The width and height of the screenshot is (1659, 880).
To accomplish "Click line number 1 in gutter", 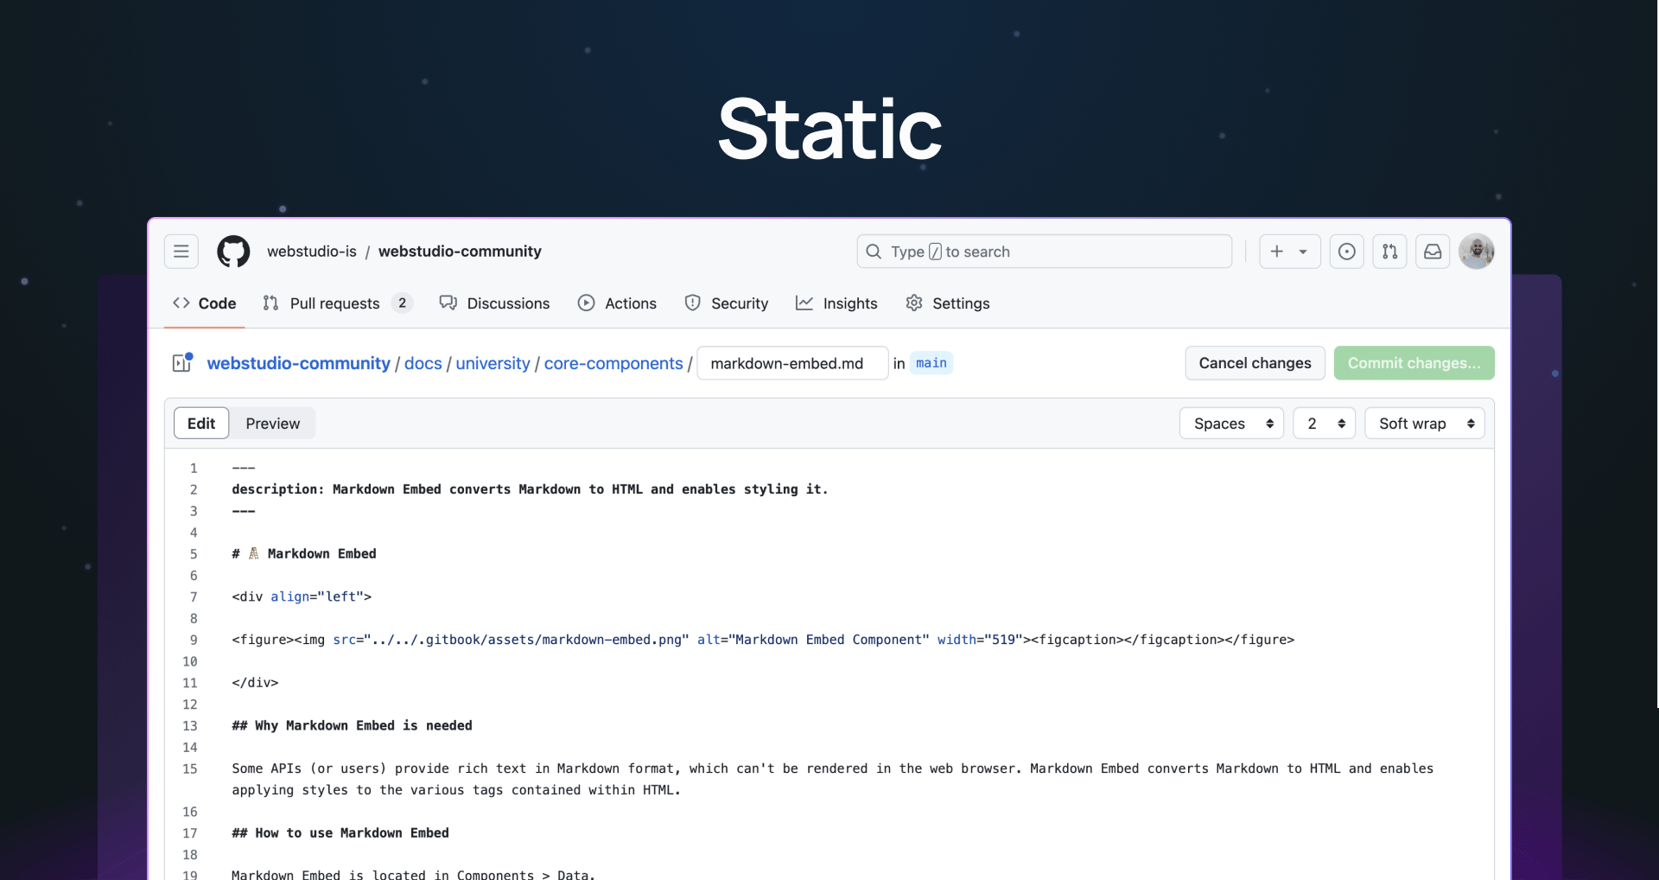I will point(194,469).
